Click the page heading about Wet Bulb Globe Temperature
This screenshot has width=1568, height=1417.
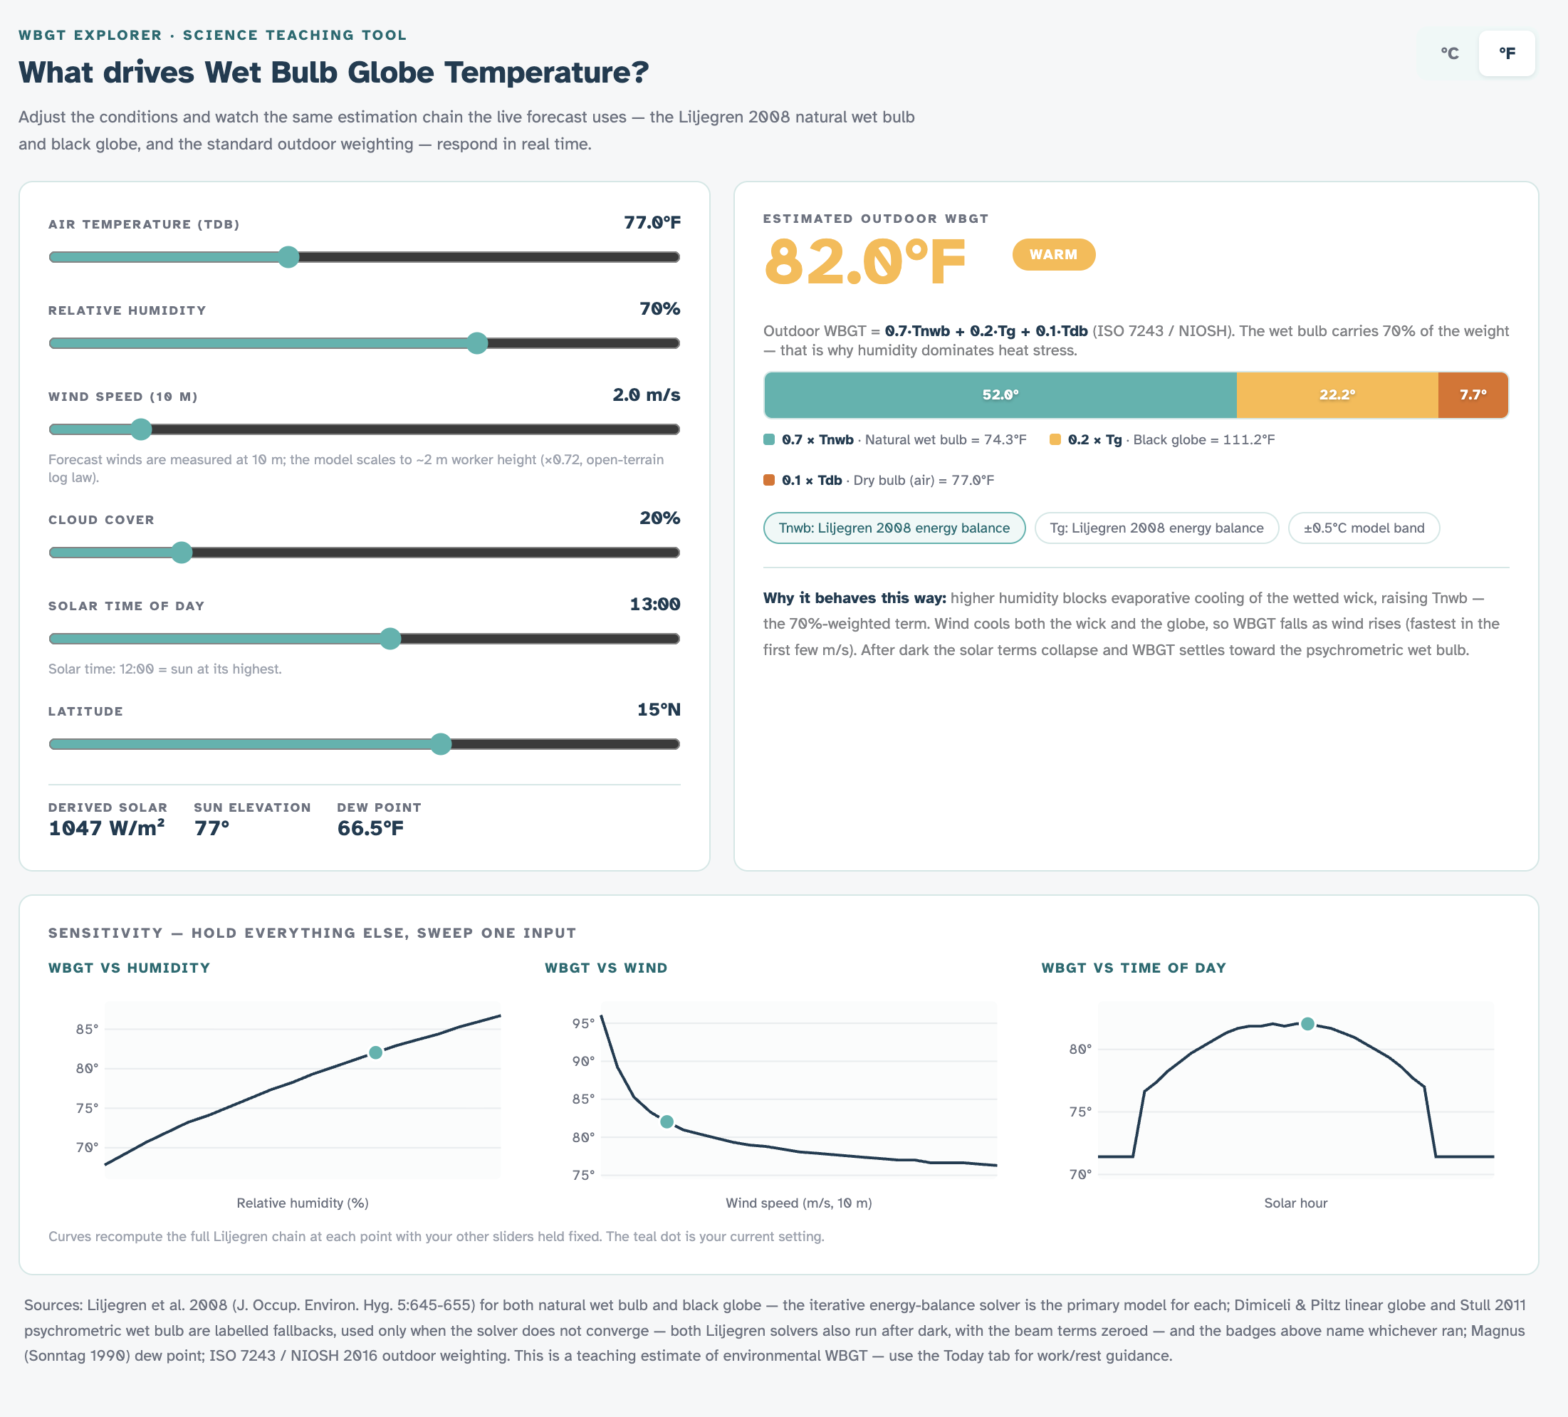[334, 73]
